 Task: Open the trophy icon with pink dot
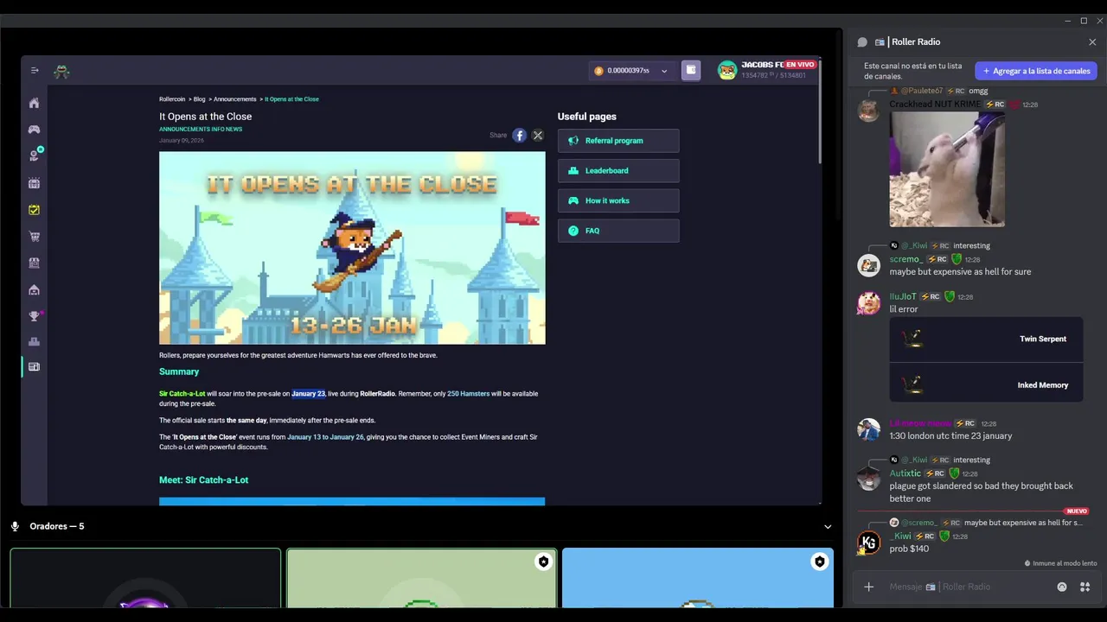[x=35, y=316]
